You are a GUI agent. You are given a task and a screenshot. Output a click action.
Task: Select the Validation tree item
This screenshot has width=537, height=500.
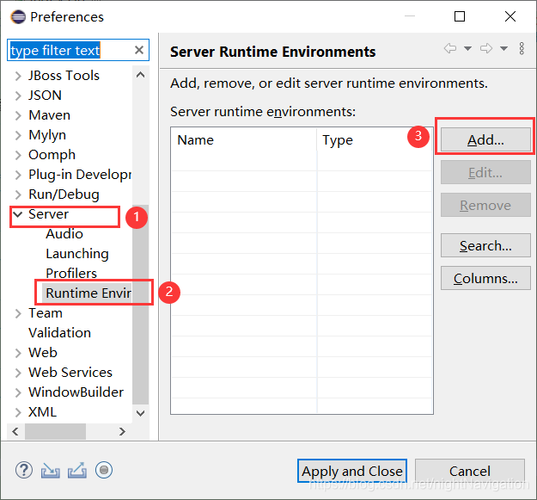click(x=59, y=333)
